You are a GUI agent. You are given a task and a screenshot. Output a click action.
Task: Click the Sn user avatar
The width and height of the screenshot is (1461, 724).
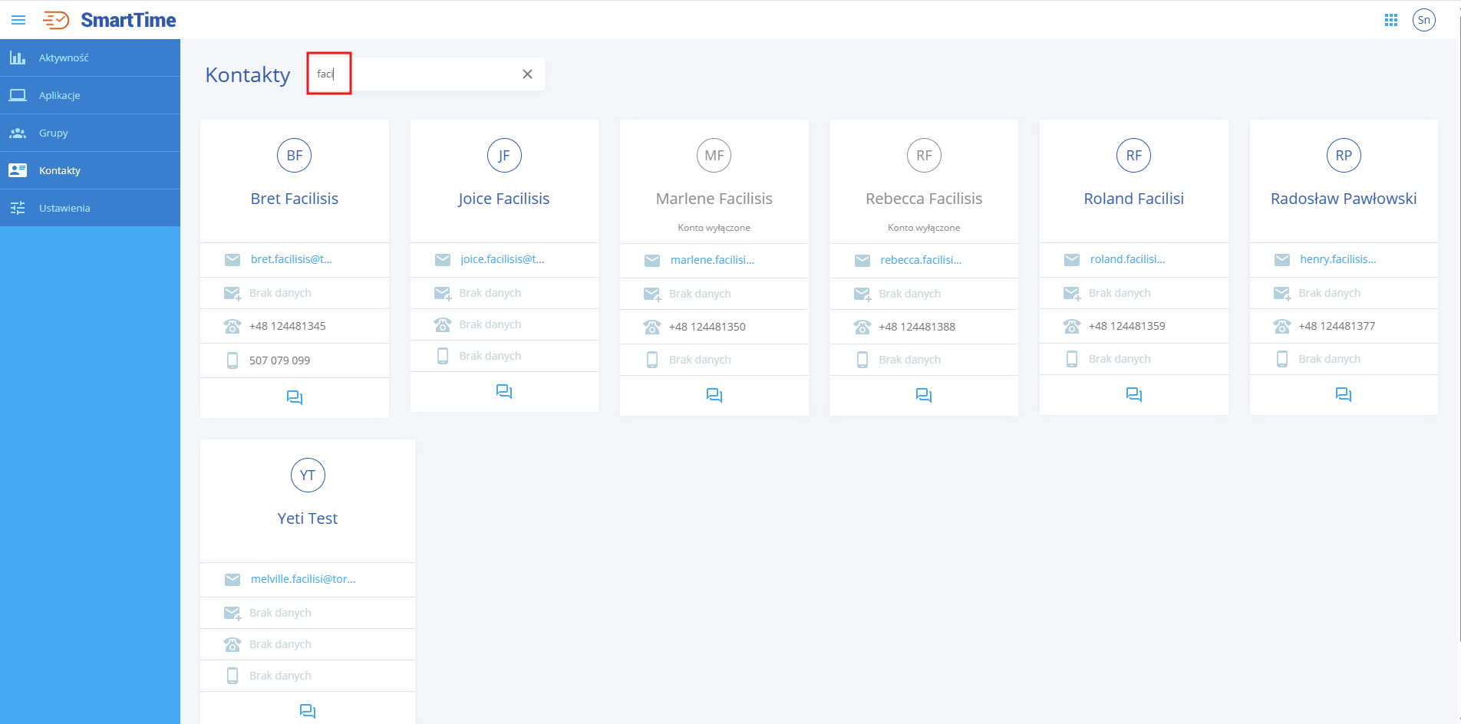click(x=1423, y=20)
